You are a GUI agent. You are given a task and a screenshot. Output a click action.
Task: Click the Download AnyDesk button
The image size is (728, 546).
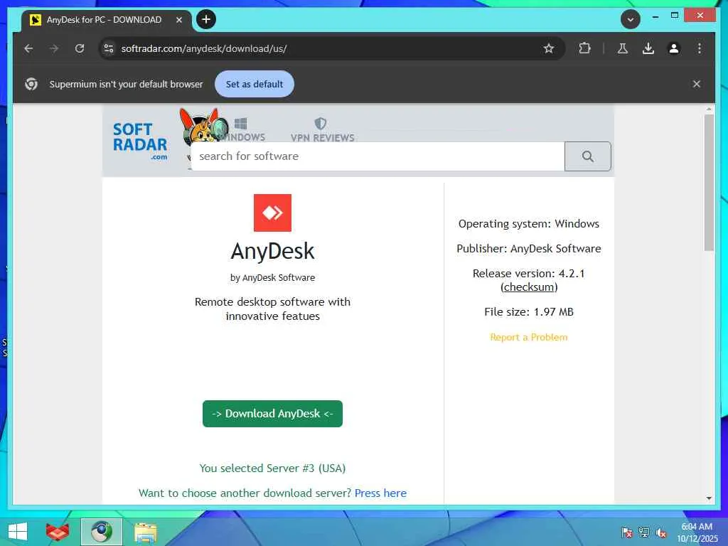[272, 414]
